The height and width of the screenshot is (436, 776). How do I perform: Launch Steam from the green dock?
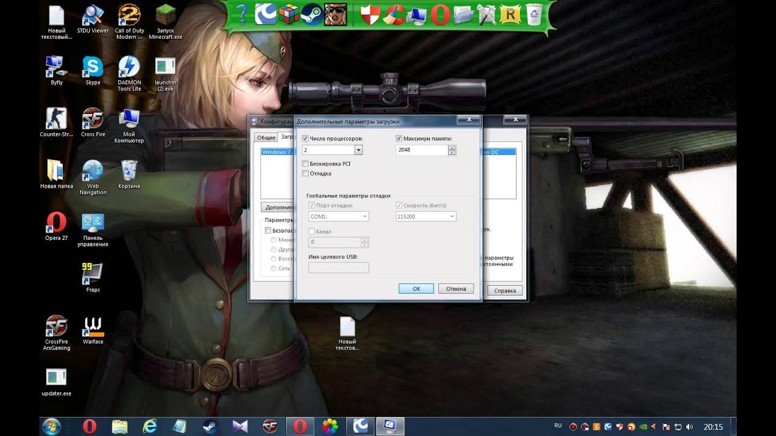311,14
